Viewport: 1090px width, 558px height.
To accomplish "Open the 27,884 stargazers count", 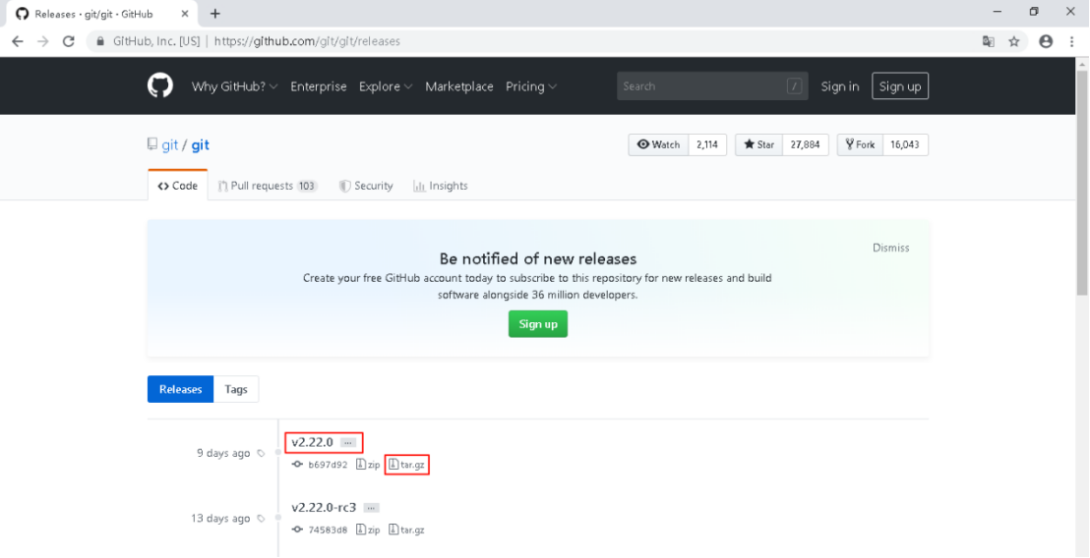I will coord(806,144).
